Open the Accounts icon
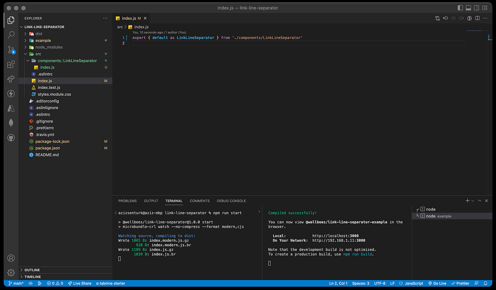This screenshot has width=496, height=290. [x=11, y=258]
